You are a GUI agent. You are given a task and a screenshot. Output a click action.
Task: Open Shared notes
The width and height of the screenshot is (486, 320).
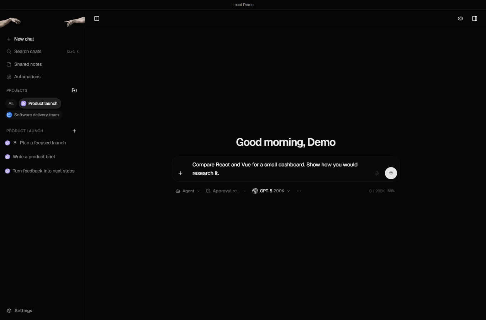click(x=42, y=64)
